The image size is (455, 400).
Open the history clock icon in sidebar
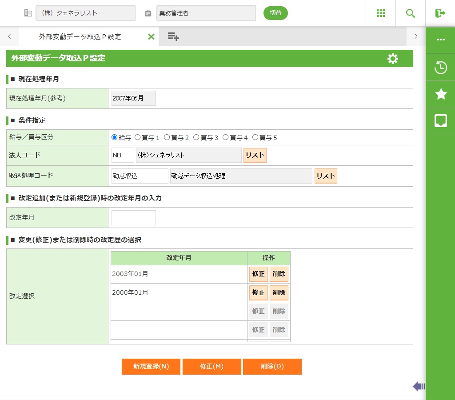point(440,68)
